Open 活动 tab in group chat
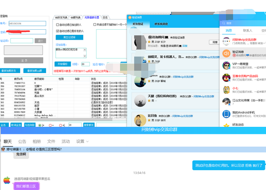The width and height of the screenshot is (266, 190). coord(65,141)
